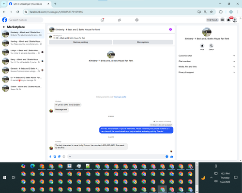The width and height of the screenshot is (242, 193).
Task: Open Copilot icon on taskbar
Action: (23, 166)
